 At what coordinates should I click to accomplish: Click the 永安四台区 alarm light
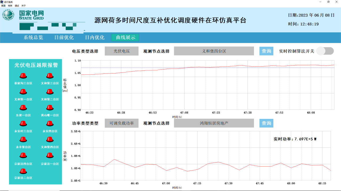[50, 124]
